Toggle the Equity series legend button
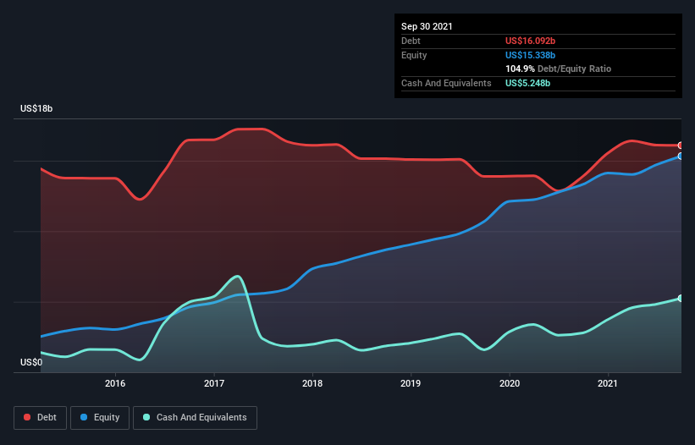 (100, 418)
